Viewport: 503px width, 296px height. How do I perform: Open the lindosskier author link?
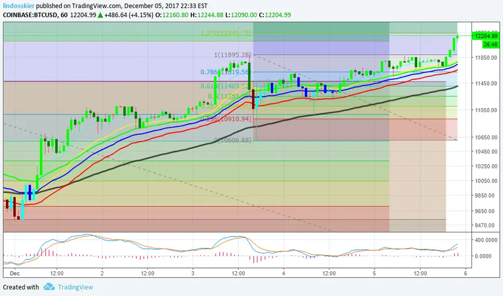pyautogui.click(x=18, y=6)
